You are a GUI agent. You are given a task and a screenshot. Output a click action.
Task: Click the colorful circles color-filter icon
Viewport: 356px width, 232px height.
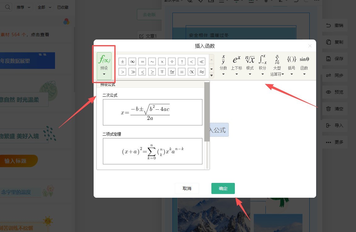coord(66,22)
